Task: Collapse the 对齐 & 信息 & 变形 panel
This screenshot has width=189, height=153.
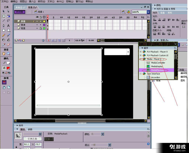Action: 155,9
